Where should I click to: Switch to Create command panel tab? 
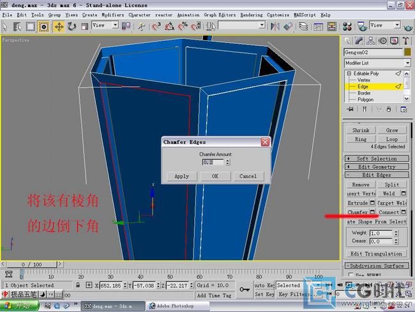click(x=347, y=41)
